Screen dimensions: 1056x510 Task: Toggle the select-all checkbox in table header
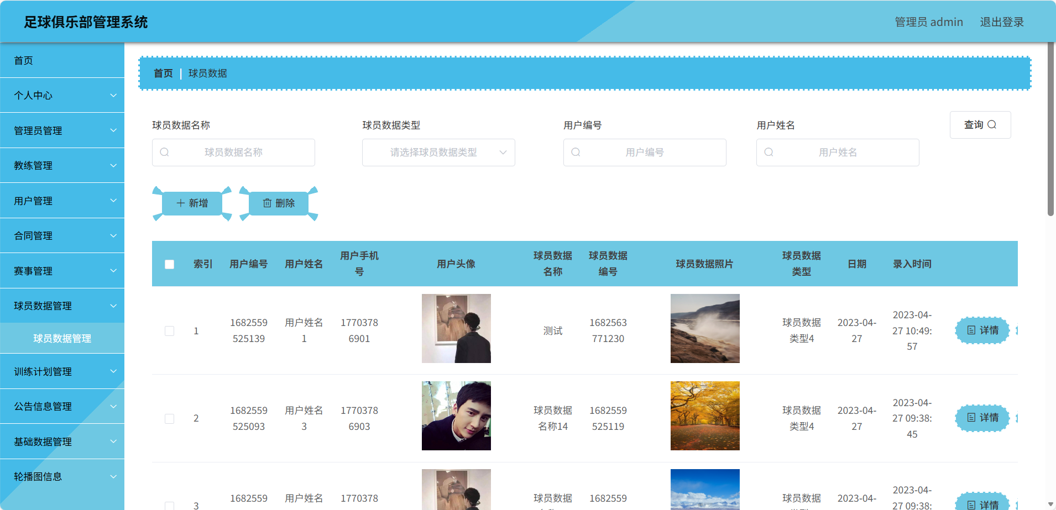170,264
